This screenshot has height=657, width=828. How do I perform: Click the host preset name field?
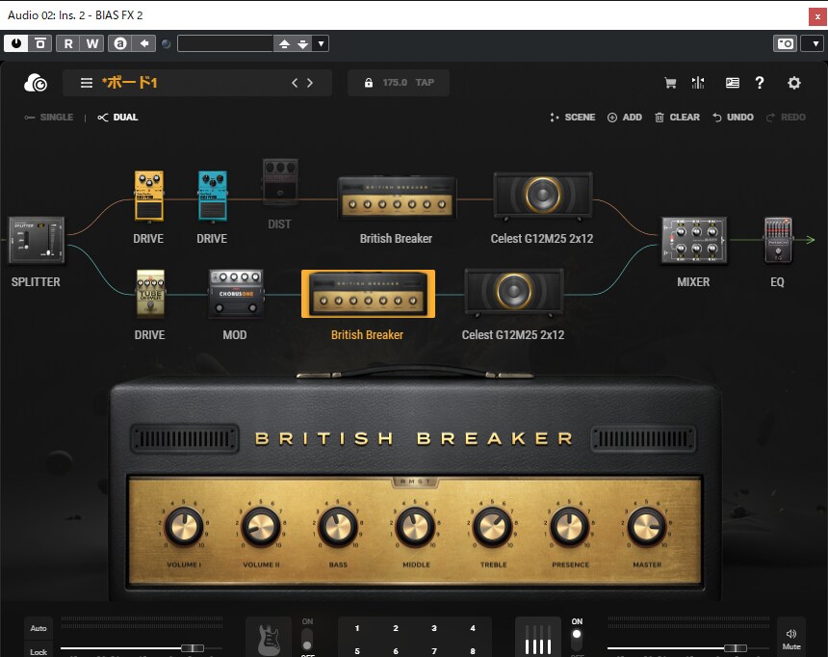[x=225, y=43]
